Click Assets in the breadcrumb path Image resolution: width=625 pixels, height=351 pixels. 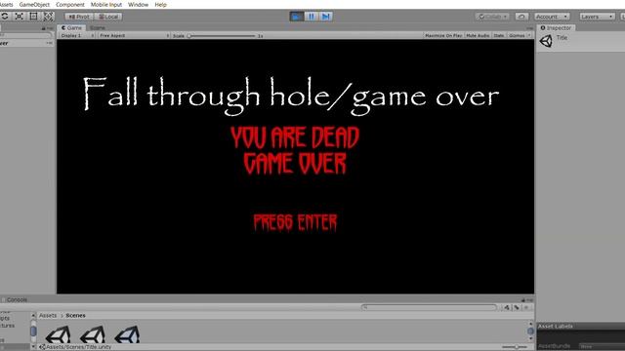click(x=48, y=315)
